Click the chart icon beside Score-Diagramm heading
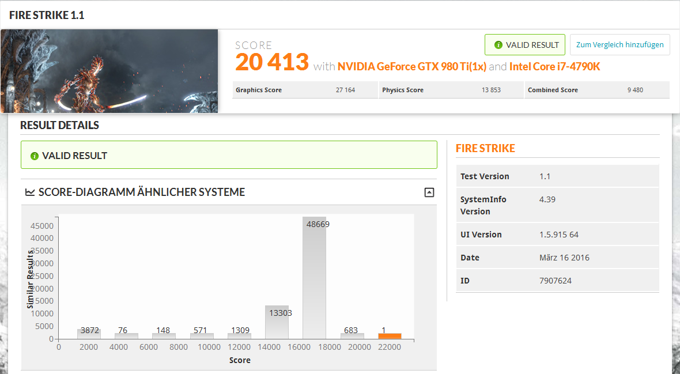Screen dimensions: 680x374 pos(30,192)
